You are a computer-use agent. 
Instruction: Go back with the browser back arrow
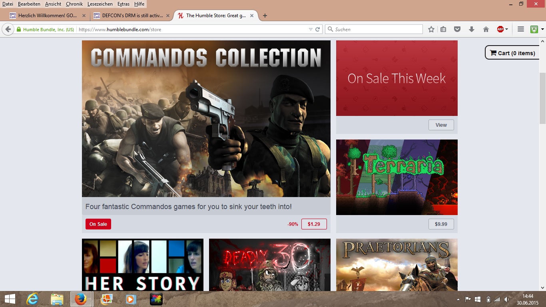(8, 29)
